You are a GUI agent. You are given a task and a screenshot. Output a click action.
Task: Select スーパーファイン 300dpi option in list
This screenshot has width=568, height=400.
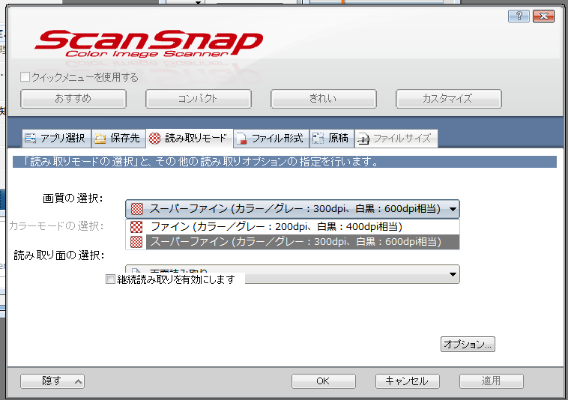pyautogui.click(x=294, y=242)
